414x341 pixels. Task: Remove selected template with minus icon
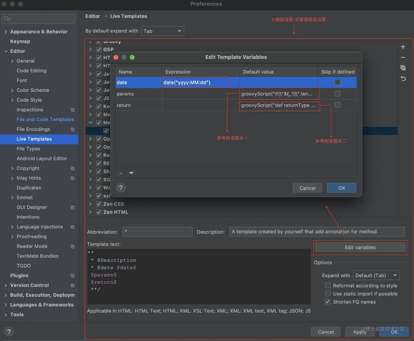[403, 57]
